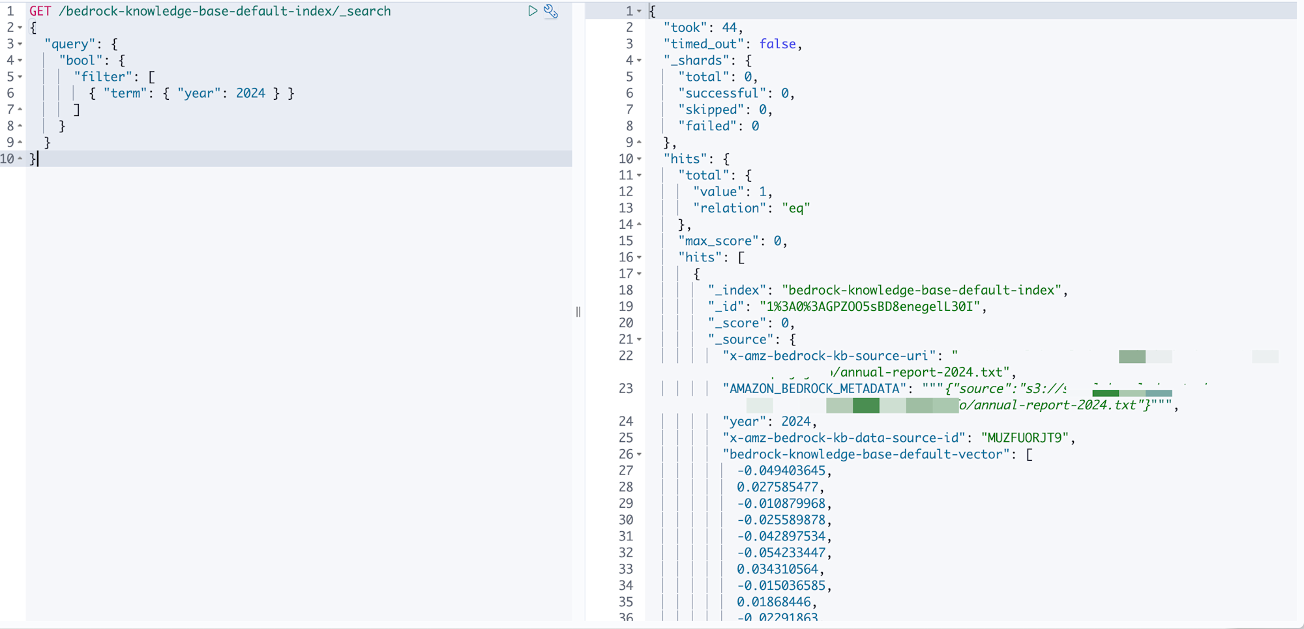1304x629 pixels.
Task: Click the data source id "MUZFUORJT9"
Action: click(1024, 438)
